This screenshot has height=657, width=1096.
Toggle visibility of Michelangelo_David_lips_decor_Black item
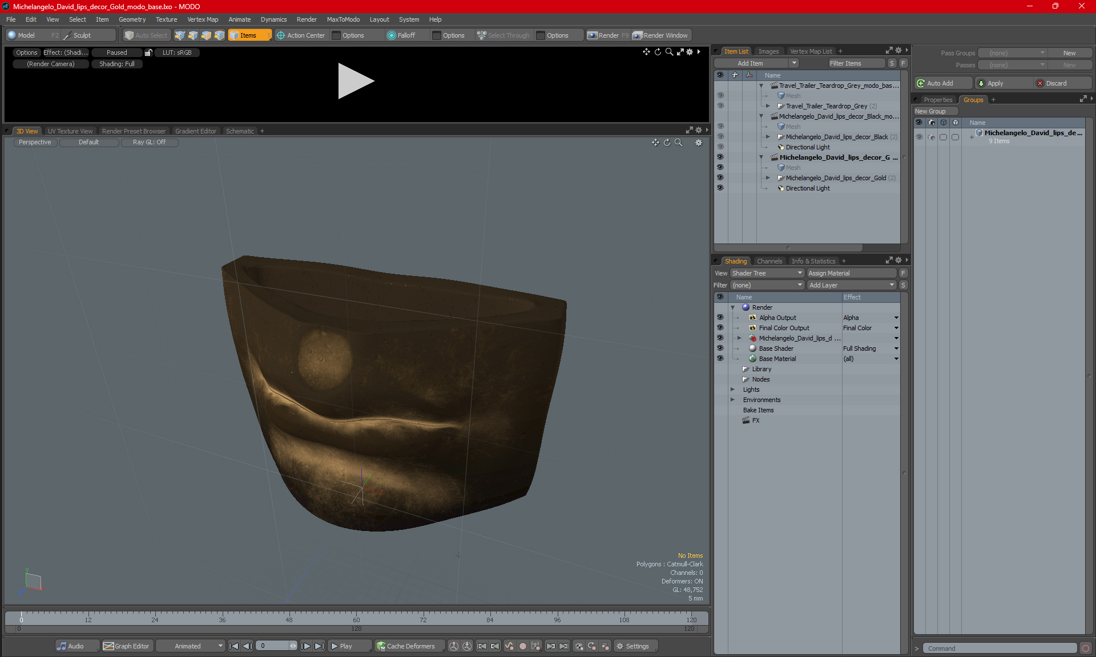pos(720,137)
